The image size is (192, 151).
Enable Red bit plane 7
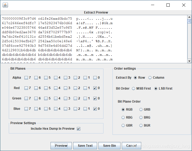26,88
